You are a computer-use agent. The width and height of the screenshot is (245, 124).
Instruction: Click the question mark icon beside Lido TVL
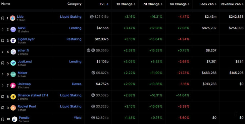click(92, 17)
